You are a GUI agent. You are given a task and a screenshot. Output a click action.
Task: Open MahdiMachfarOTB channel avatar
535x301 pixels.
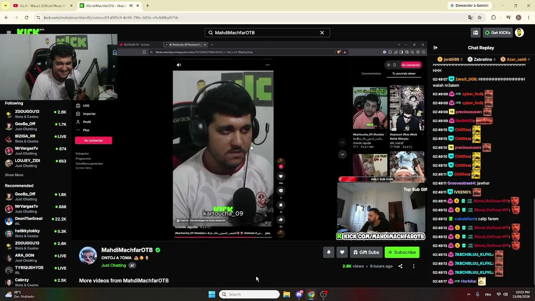(x=88, y=255)
